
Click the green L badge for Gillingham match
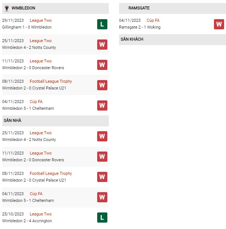(102, 24)
